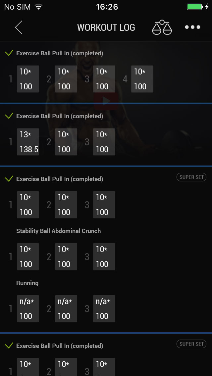Screen dimensions: 212x376
Task: Tap the Stability Ball Abdominal Crunch title
Action: tap(58, 231)
